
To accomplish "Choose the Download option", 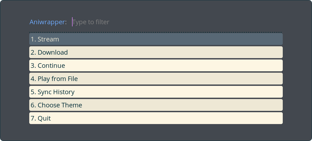I will click(156, 52).
